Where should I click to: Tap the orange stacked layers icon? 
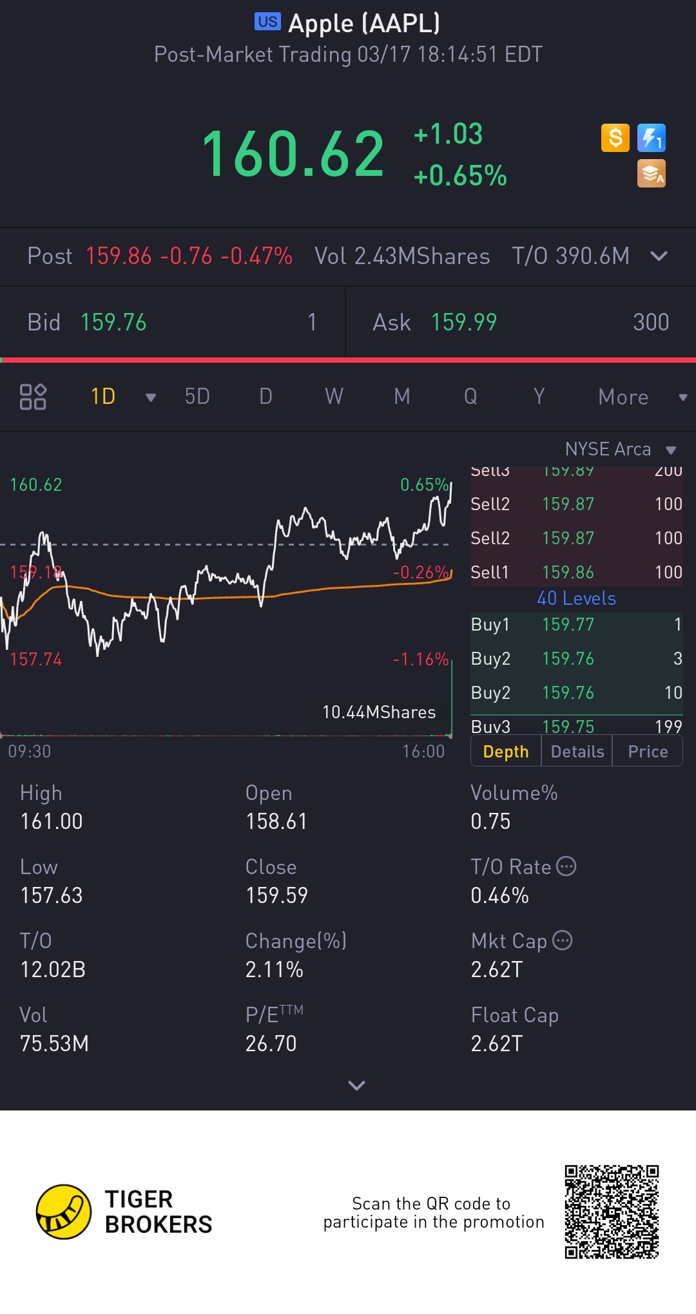[x=651, y=174]
